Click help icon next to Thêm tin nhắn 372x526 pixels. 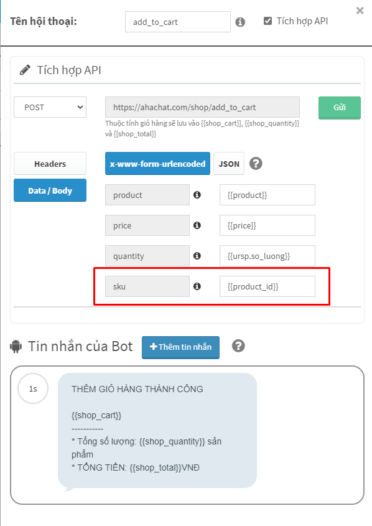238,346
